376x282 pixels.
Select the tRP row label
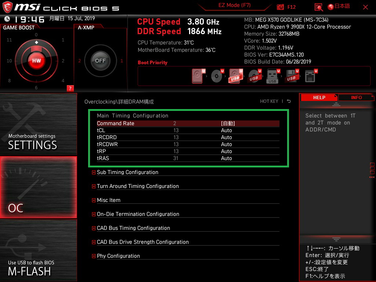coord(101,151)
